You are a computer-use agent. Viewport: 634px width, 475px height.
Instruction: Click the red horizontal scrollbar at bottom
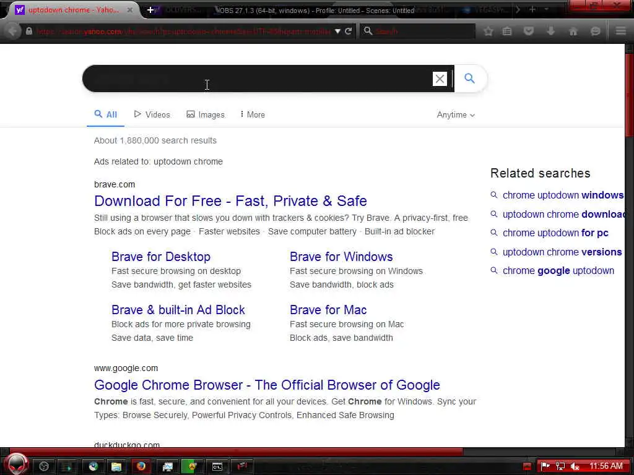[x=235, y=451]
